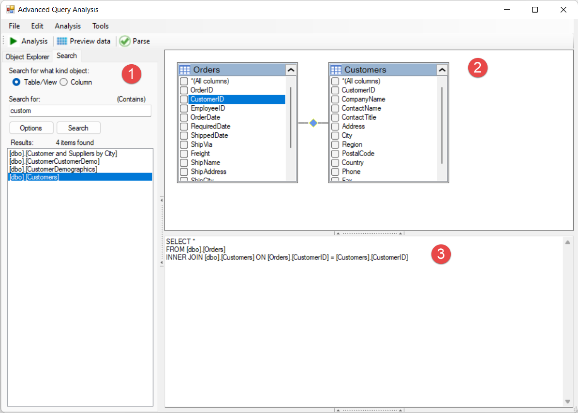Click the Orders table grid icon
Image resolution: width=578 pixels, height=413 pixels.
[x=185, y=70]
